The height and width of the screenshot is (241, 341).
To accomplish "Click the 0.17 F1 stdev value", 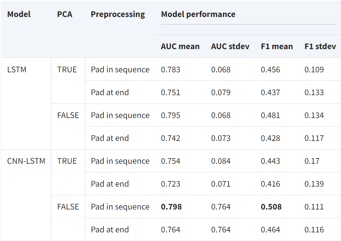I will [312, 161].
